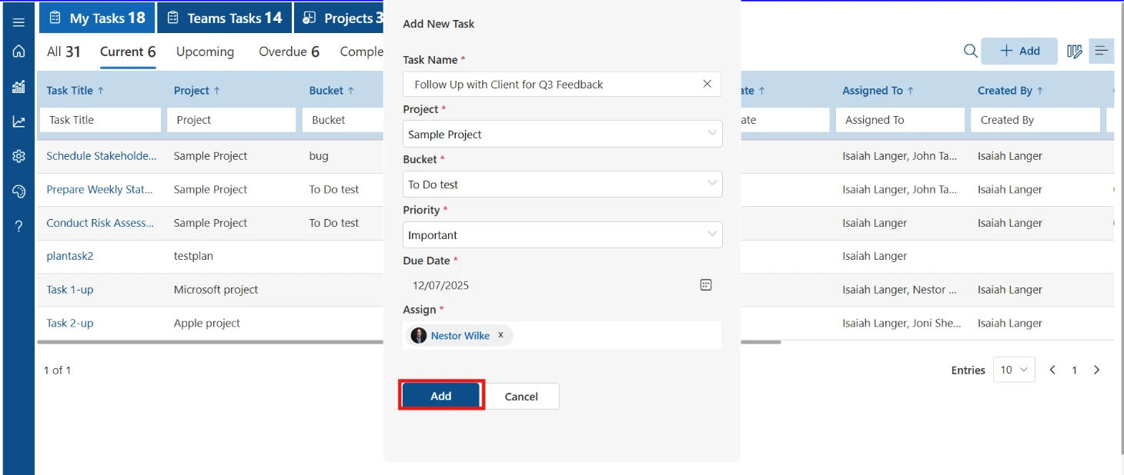Open the search magnifier icon
The width and height of the screenshot is (1124, 475).
point(971,51)
